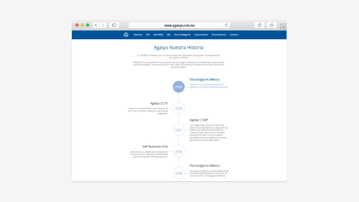Select SMI in the navigation bar
The height and width of the screenshot is (202, 359).
tap(169, 35)
